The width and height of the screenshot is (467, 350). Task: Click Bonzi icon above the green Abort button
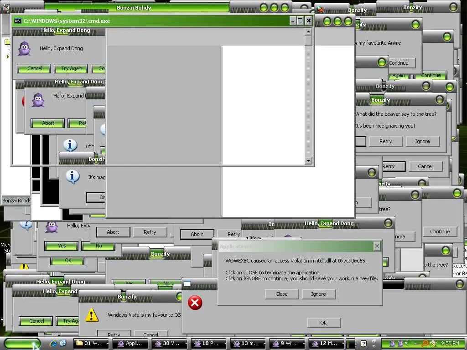(x=38, y=100)
